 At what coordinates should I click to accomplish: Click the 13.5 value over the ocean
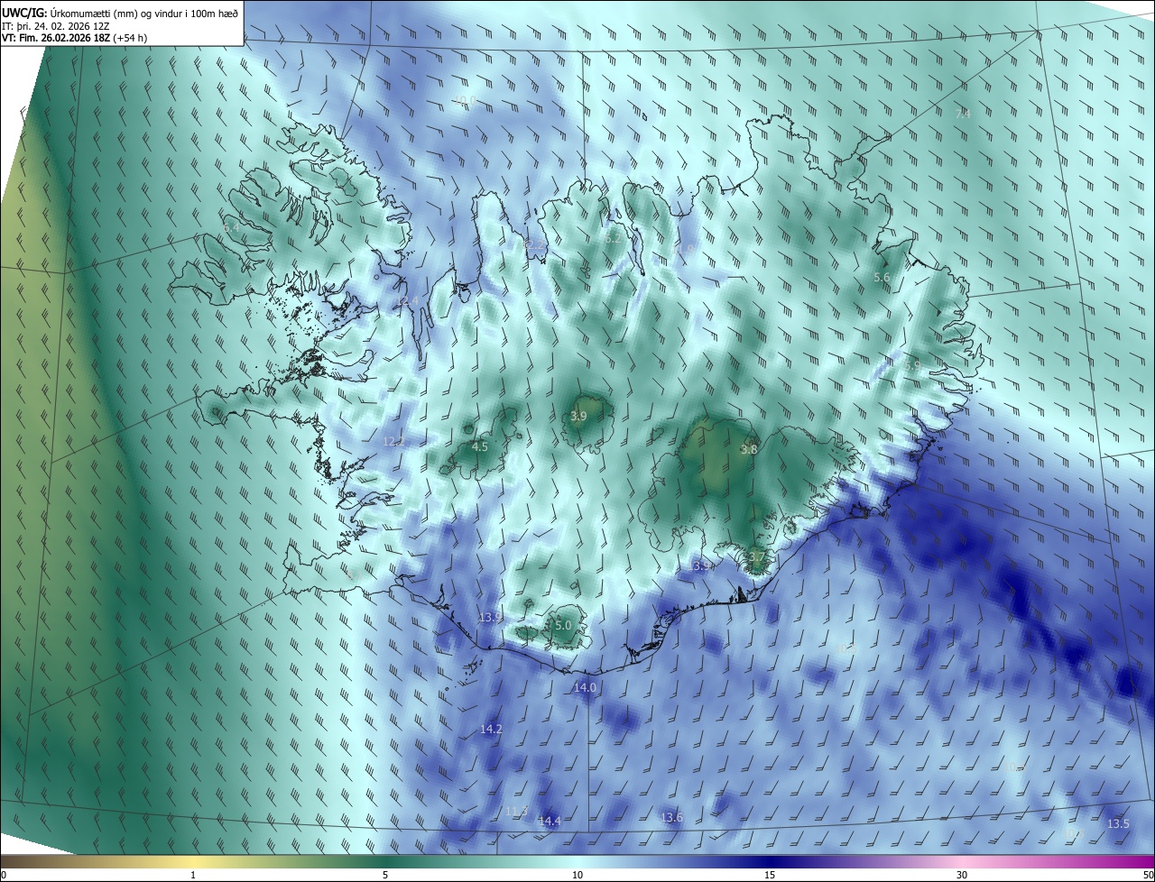(x=1118, y=823)
